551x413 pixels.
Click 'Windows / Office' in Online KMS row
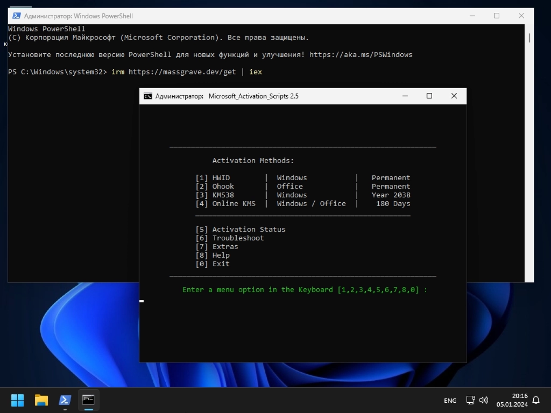pos(311,203)
